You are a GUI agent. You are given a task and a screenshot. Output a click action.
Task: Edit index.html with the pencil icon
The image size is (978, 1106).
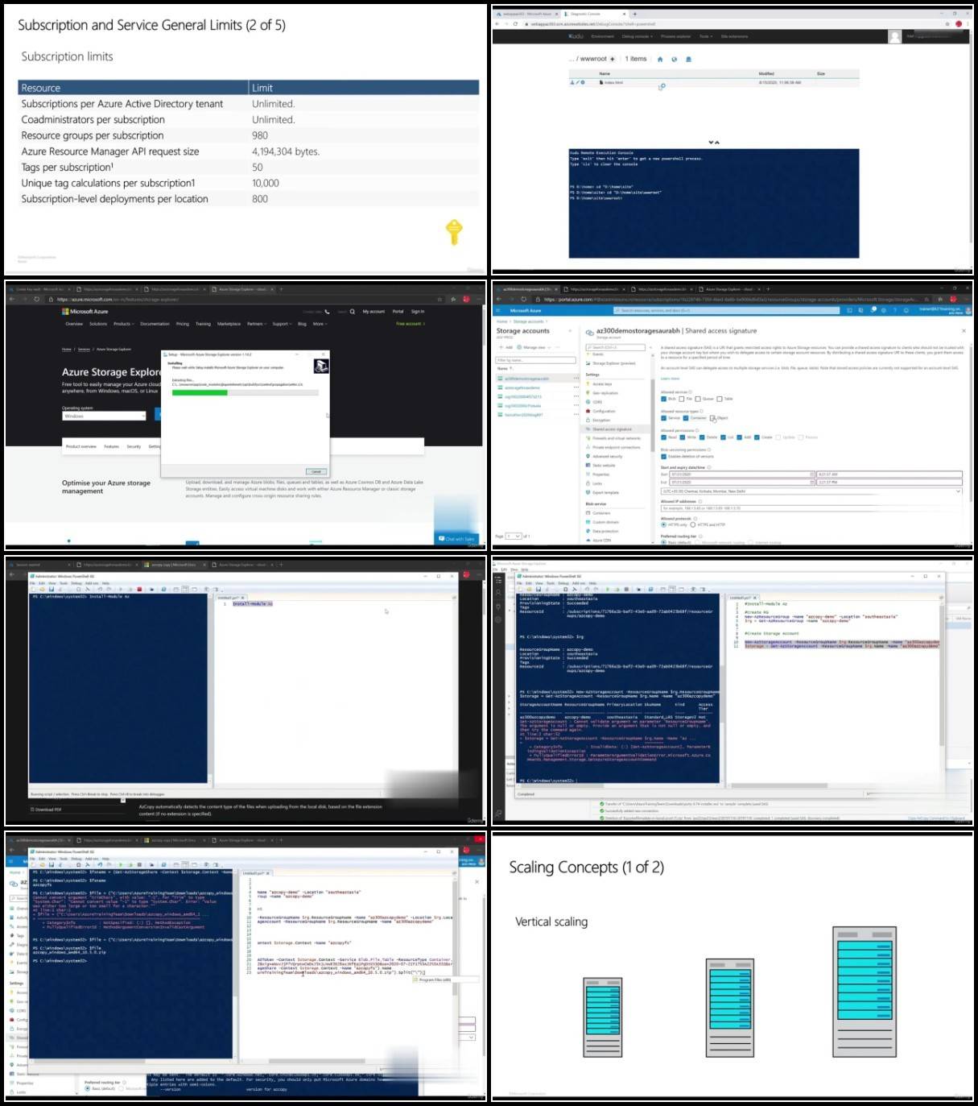pyautogui.click(x=577, y=82)
